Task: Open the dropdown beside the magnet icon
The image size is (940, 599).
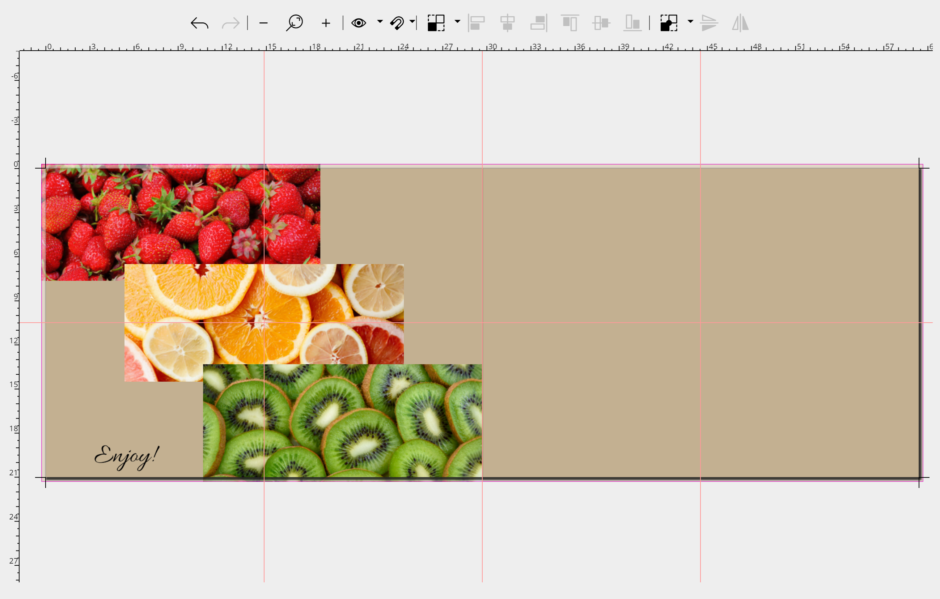Action: click(x=412, y=21)
